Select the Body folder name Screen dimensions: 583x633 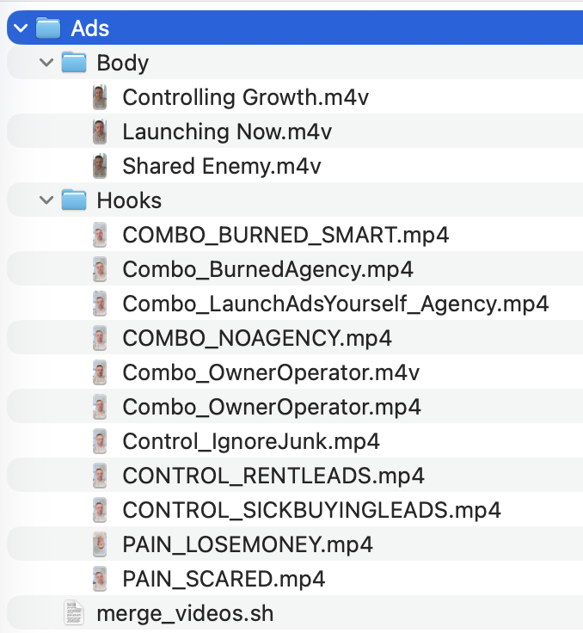tap(123, 64)
